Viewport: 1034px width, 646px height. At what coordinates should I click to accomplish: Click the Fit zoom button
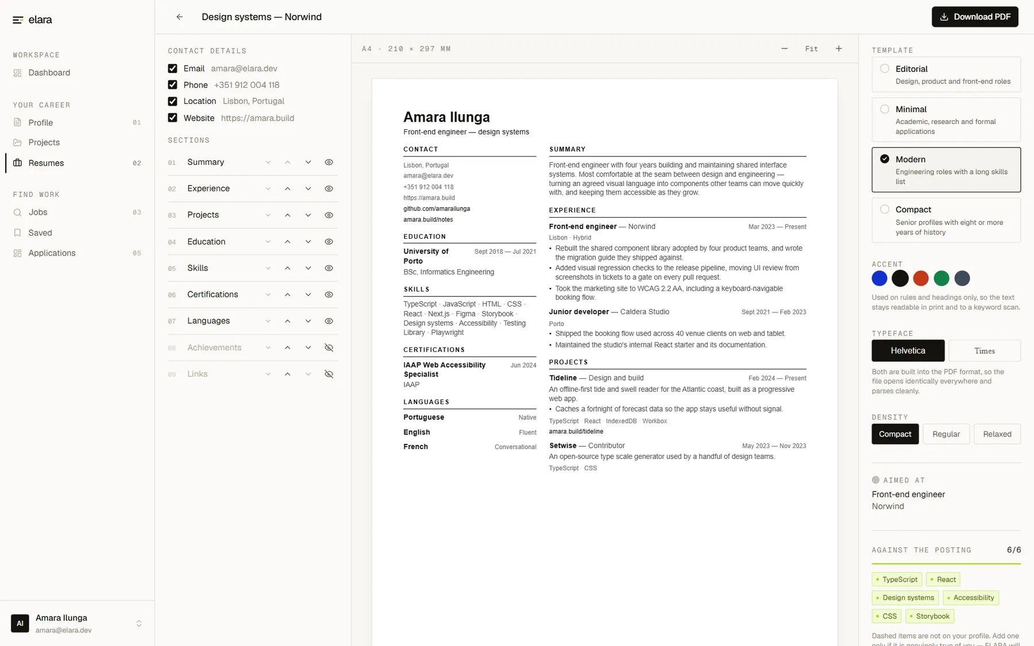[811, 49]
